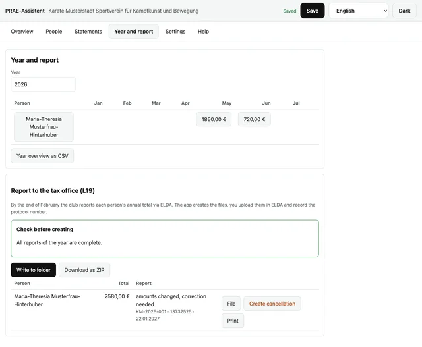This screenshot has width=422, height=347.
Task: Click the Apr column header
Action: click(x=185, y=103)
